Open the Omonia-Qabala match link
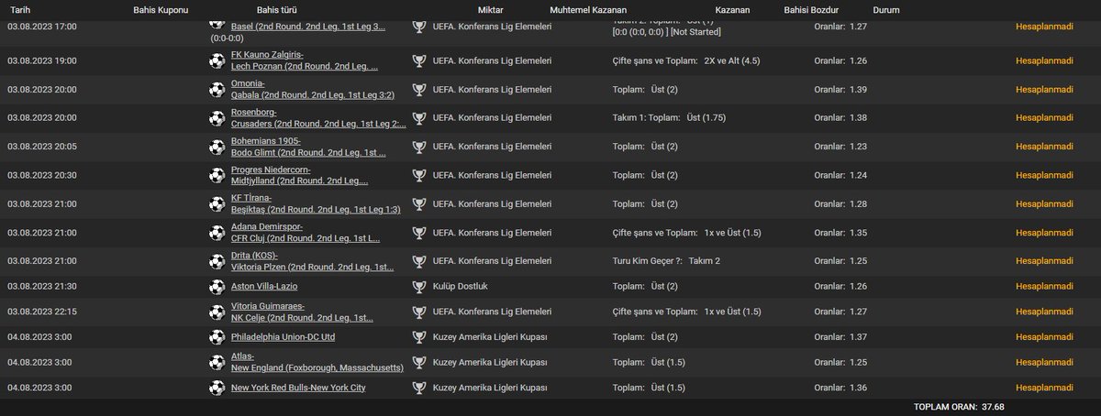The width and height of the screenshot is (1101, 416). (311, 90)
